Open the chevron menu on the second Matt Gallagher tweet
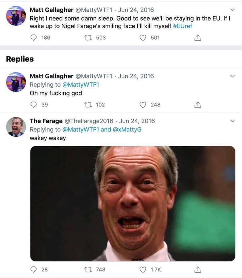Screen dimensions: 242x278 [x=232, y=76]
